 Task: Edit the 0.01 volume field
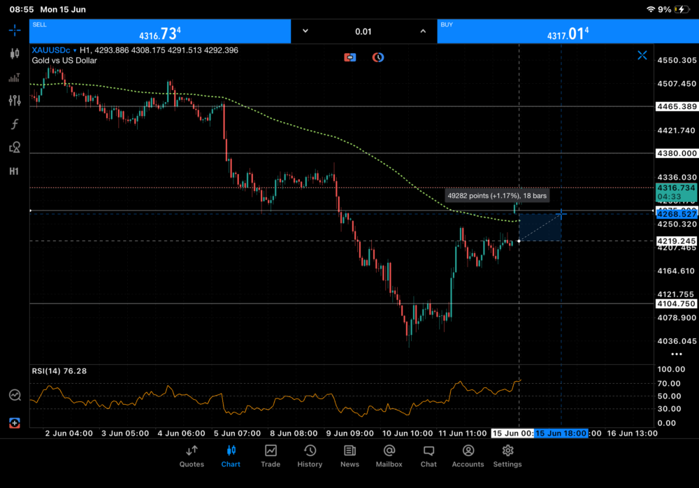(363, 31)
